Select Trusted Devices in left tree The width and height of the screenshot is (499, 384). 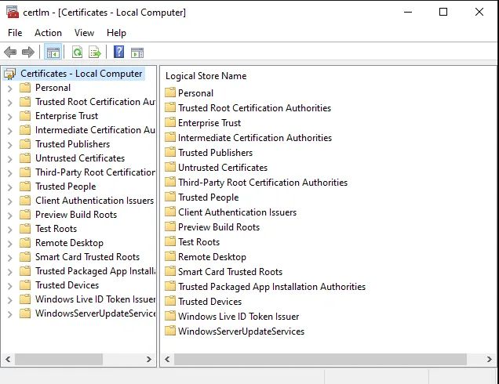point(67,285)
